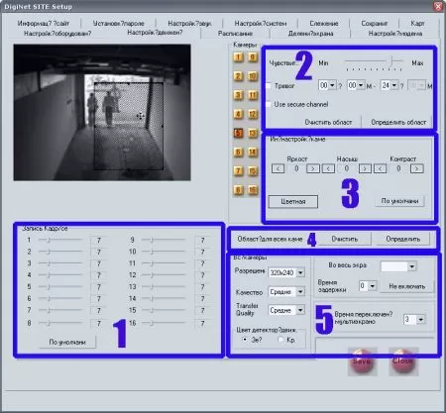Decrease brightness (Яркост) with left arrow
Image resolution: width=446 pixels, height=413 pixels.
[279, 168]
